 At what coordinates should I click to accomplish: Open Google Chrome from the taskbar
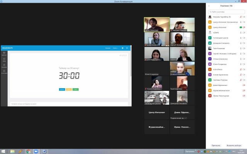pyautogui.click(x=29, y=151)
